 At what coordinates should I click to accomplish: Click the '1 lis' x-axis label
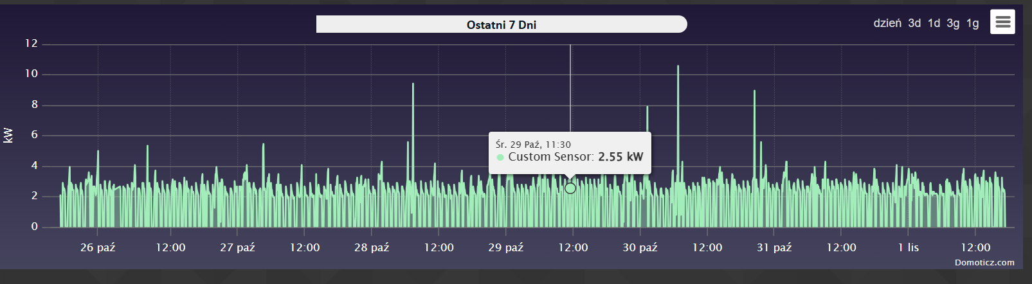[x=908, y=247]
